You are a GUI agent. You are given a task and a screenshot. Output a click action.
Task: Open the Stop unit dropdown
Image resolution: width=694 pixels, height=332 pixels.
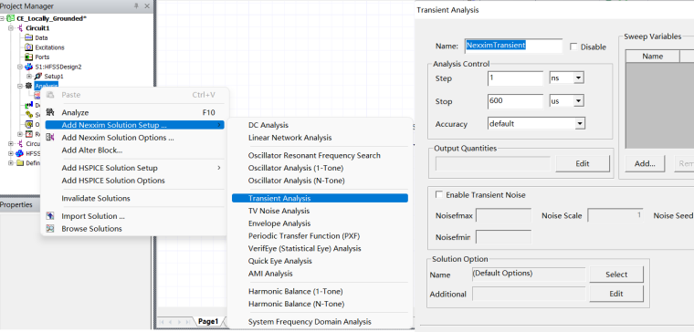578,101
